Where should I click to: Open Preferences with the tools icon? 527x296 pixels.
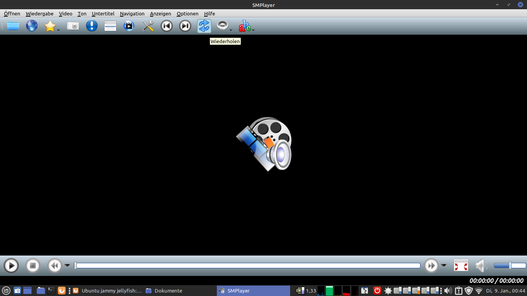(x=148, y=26)
